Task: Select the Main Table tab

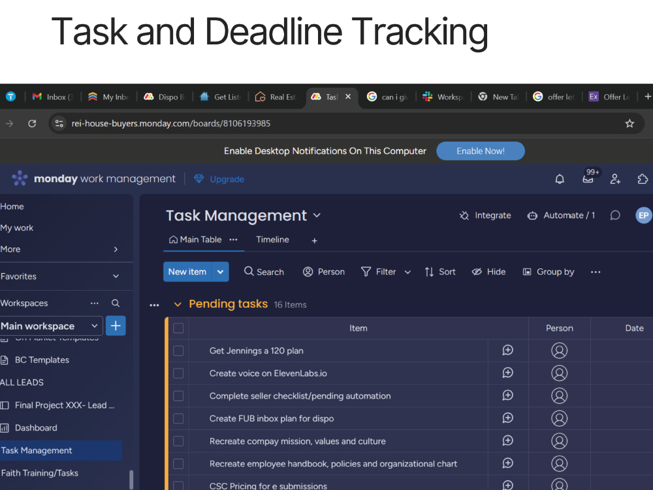Action: point(195,240)
